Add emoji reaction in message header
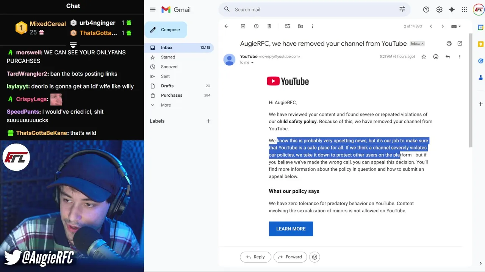 [x=436, y=57]
